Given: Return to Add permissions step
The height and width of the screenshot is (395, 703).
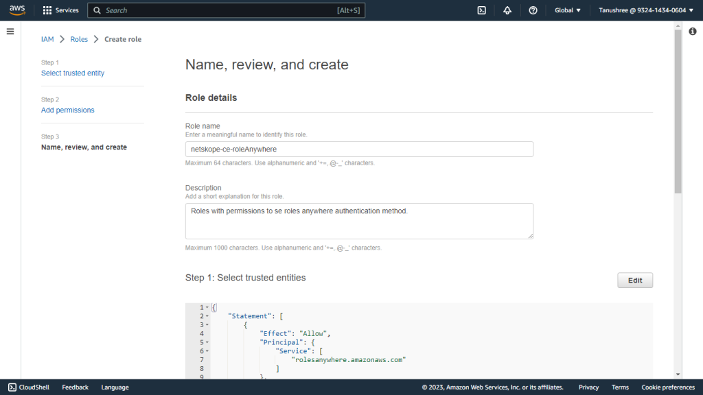Looking at the screenshot, I should coord(68,110).
